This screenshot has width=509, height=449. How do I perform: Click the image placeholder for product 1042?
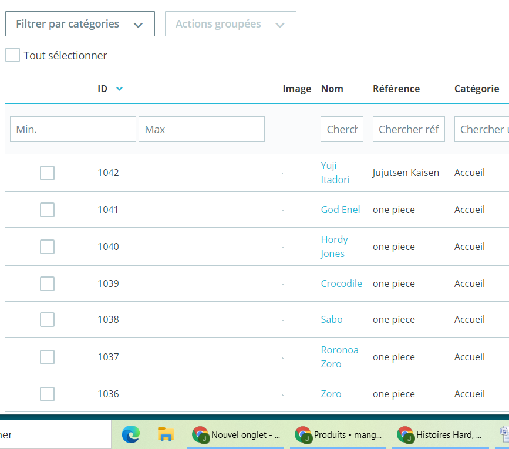[283, 173]
